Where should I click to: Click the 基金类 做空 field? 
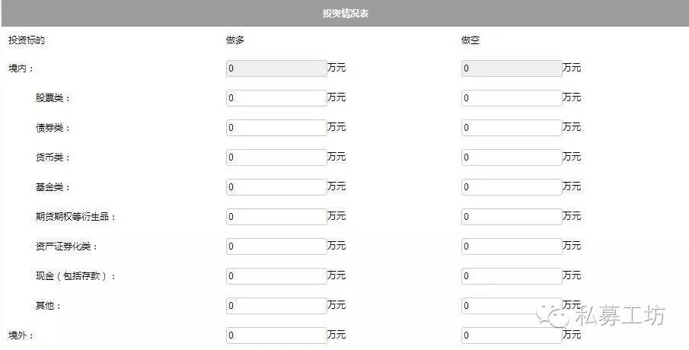coord(512,187)
